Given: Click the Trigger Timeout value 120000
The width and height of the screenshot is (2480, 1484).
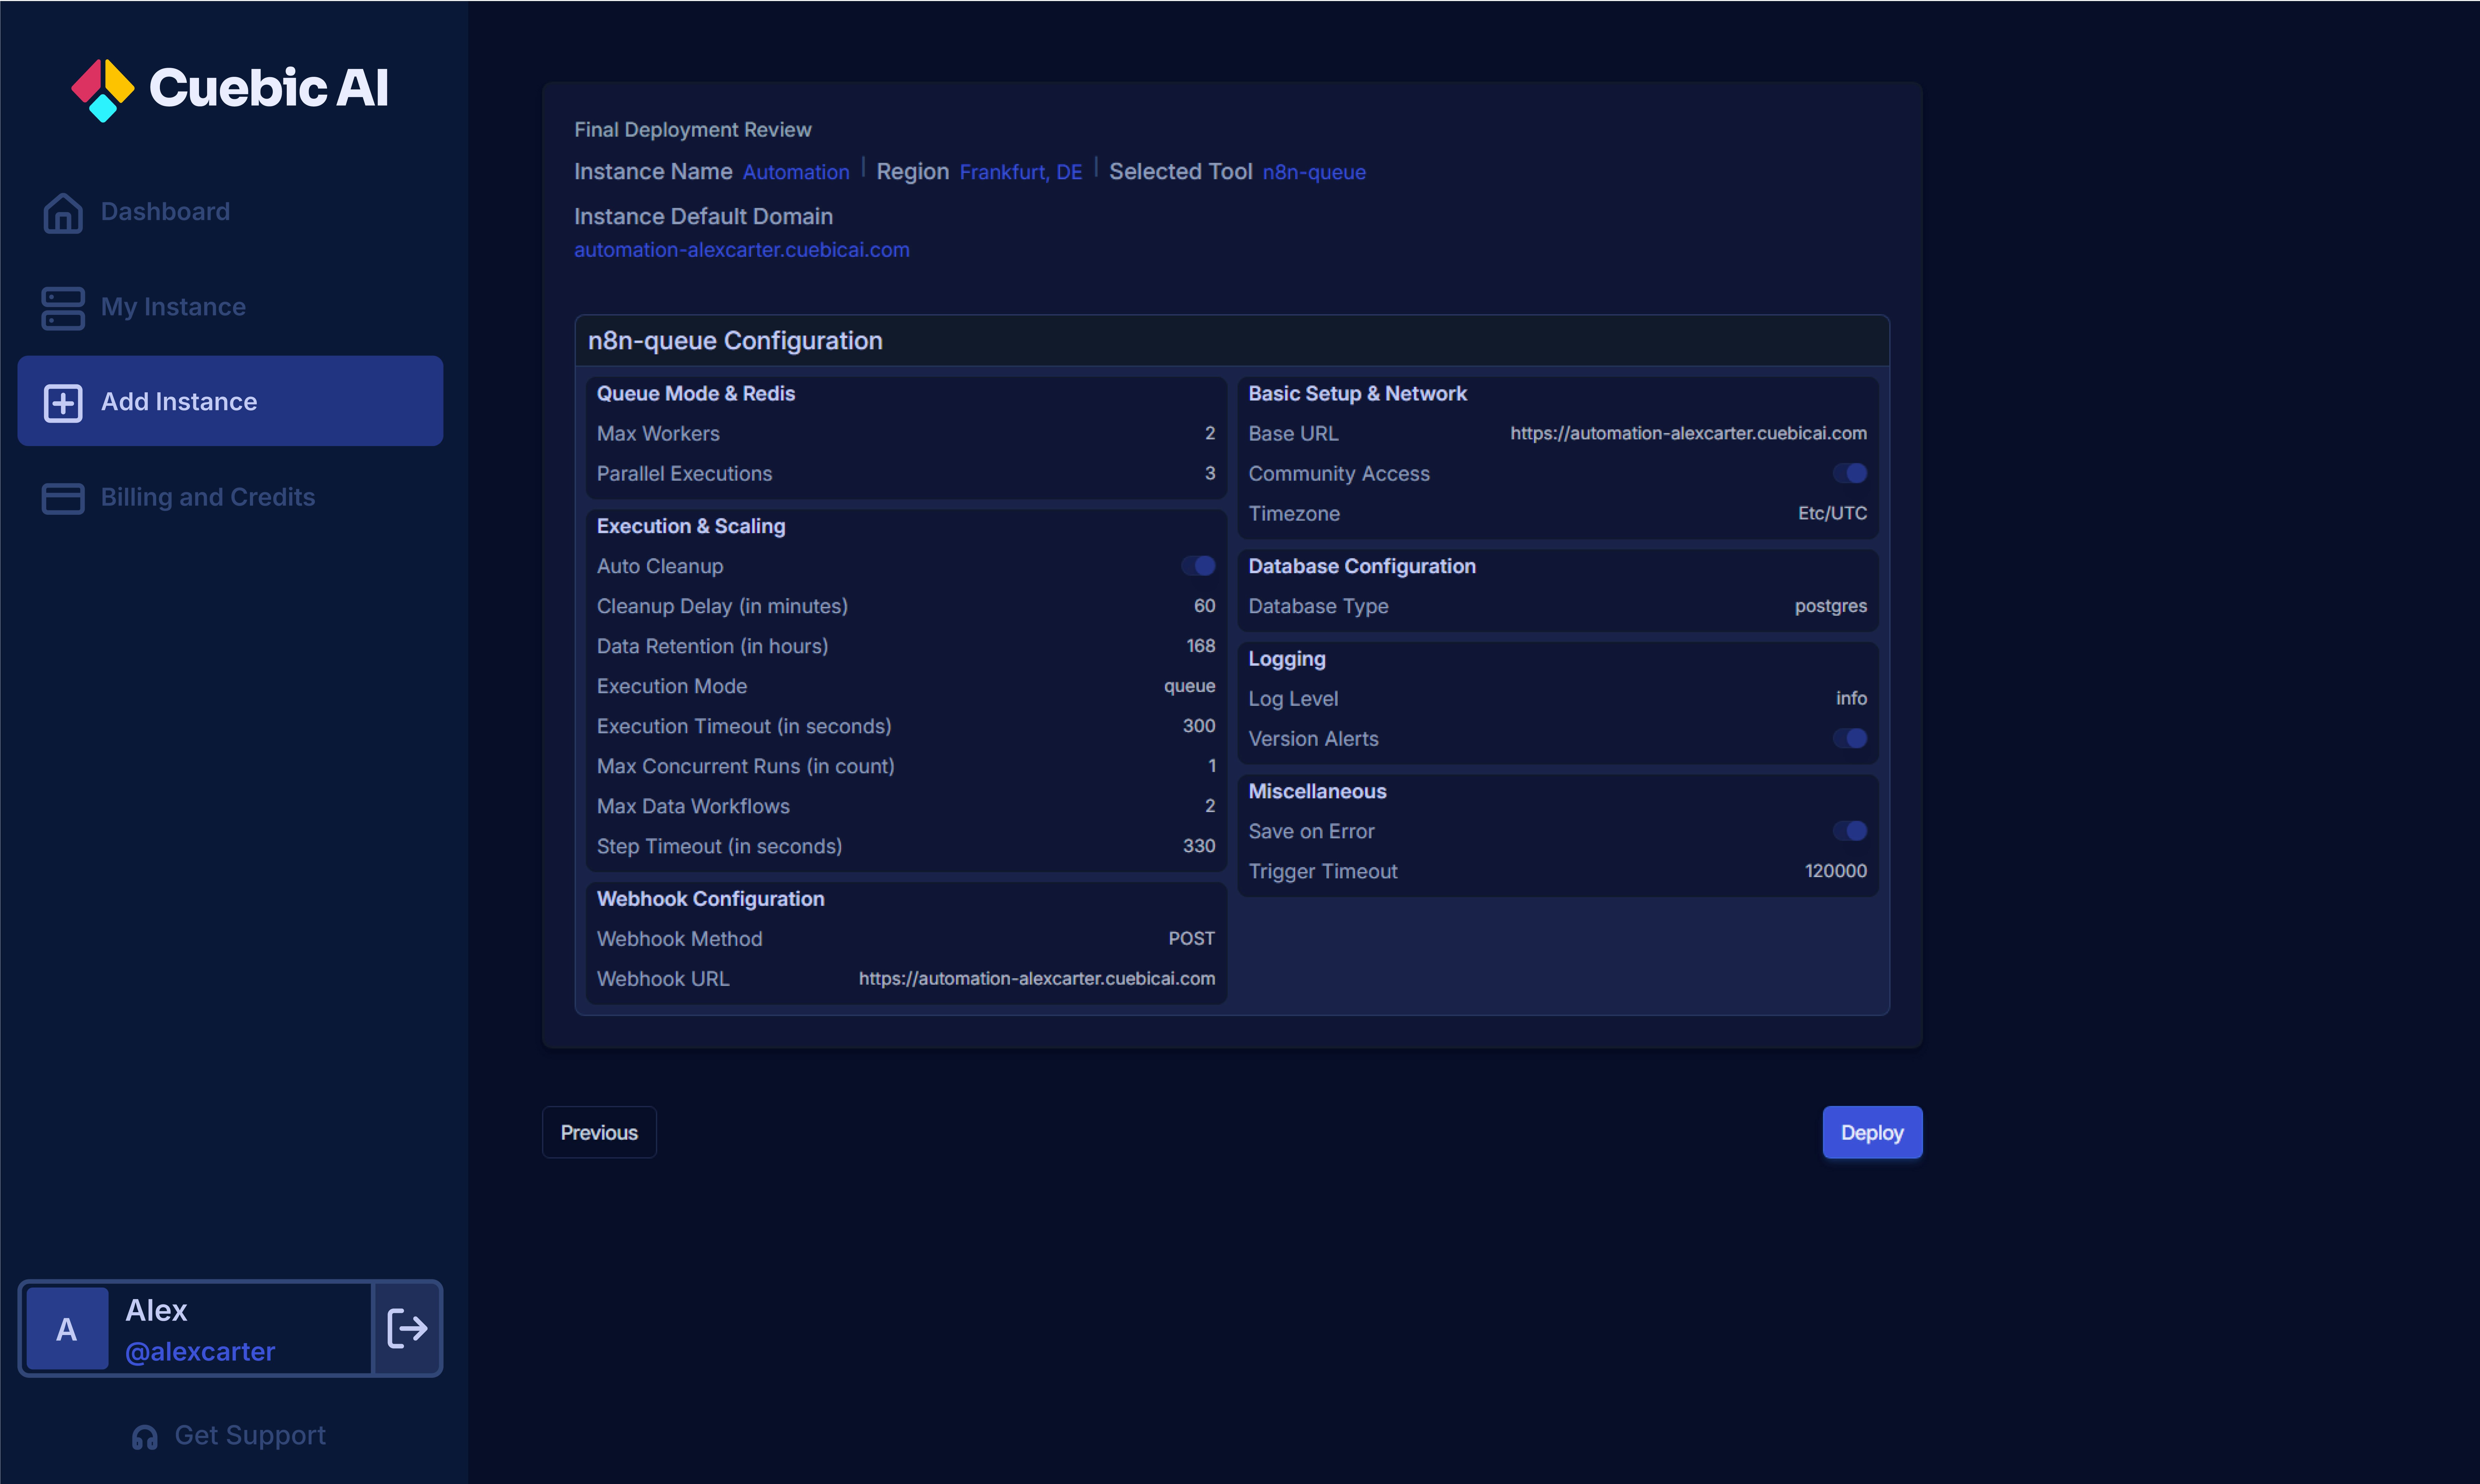Looking at the screenshot, I should click(x=1836, y=871).
